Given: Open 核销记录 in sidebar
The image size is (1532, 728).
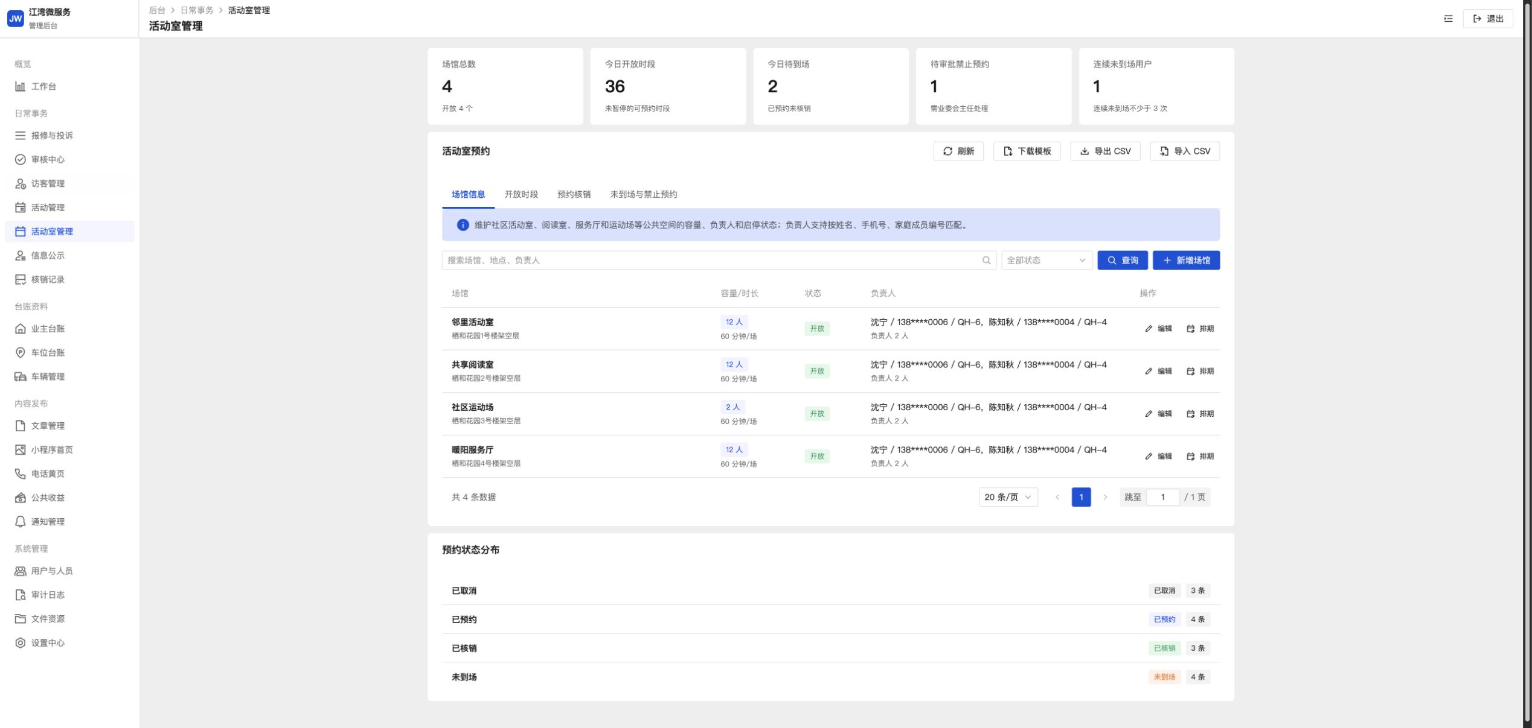Looking at the screenshot, I should point(69,279).
